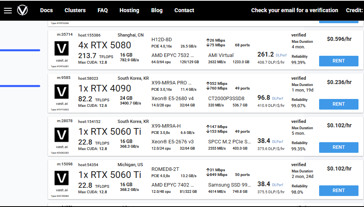Viewport: 364px width, 207px height.
Task: Click 'Xeon® E5-2676 v3' CPU name
Action: [x=173, y=142]
